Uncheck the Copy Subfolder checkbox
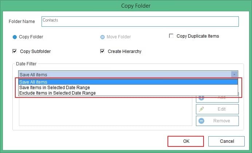The height and width of the screenshot is (153, 252). (15, 51)
